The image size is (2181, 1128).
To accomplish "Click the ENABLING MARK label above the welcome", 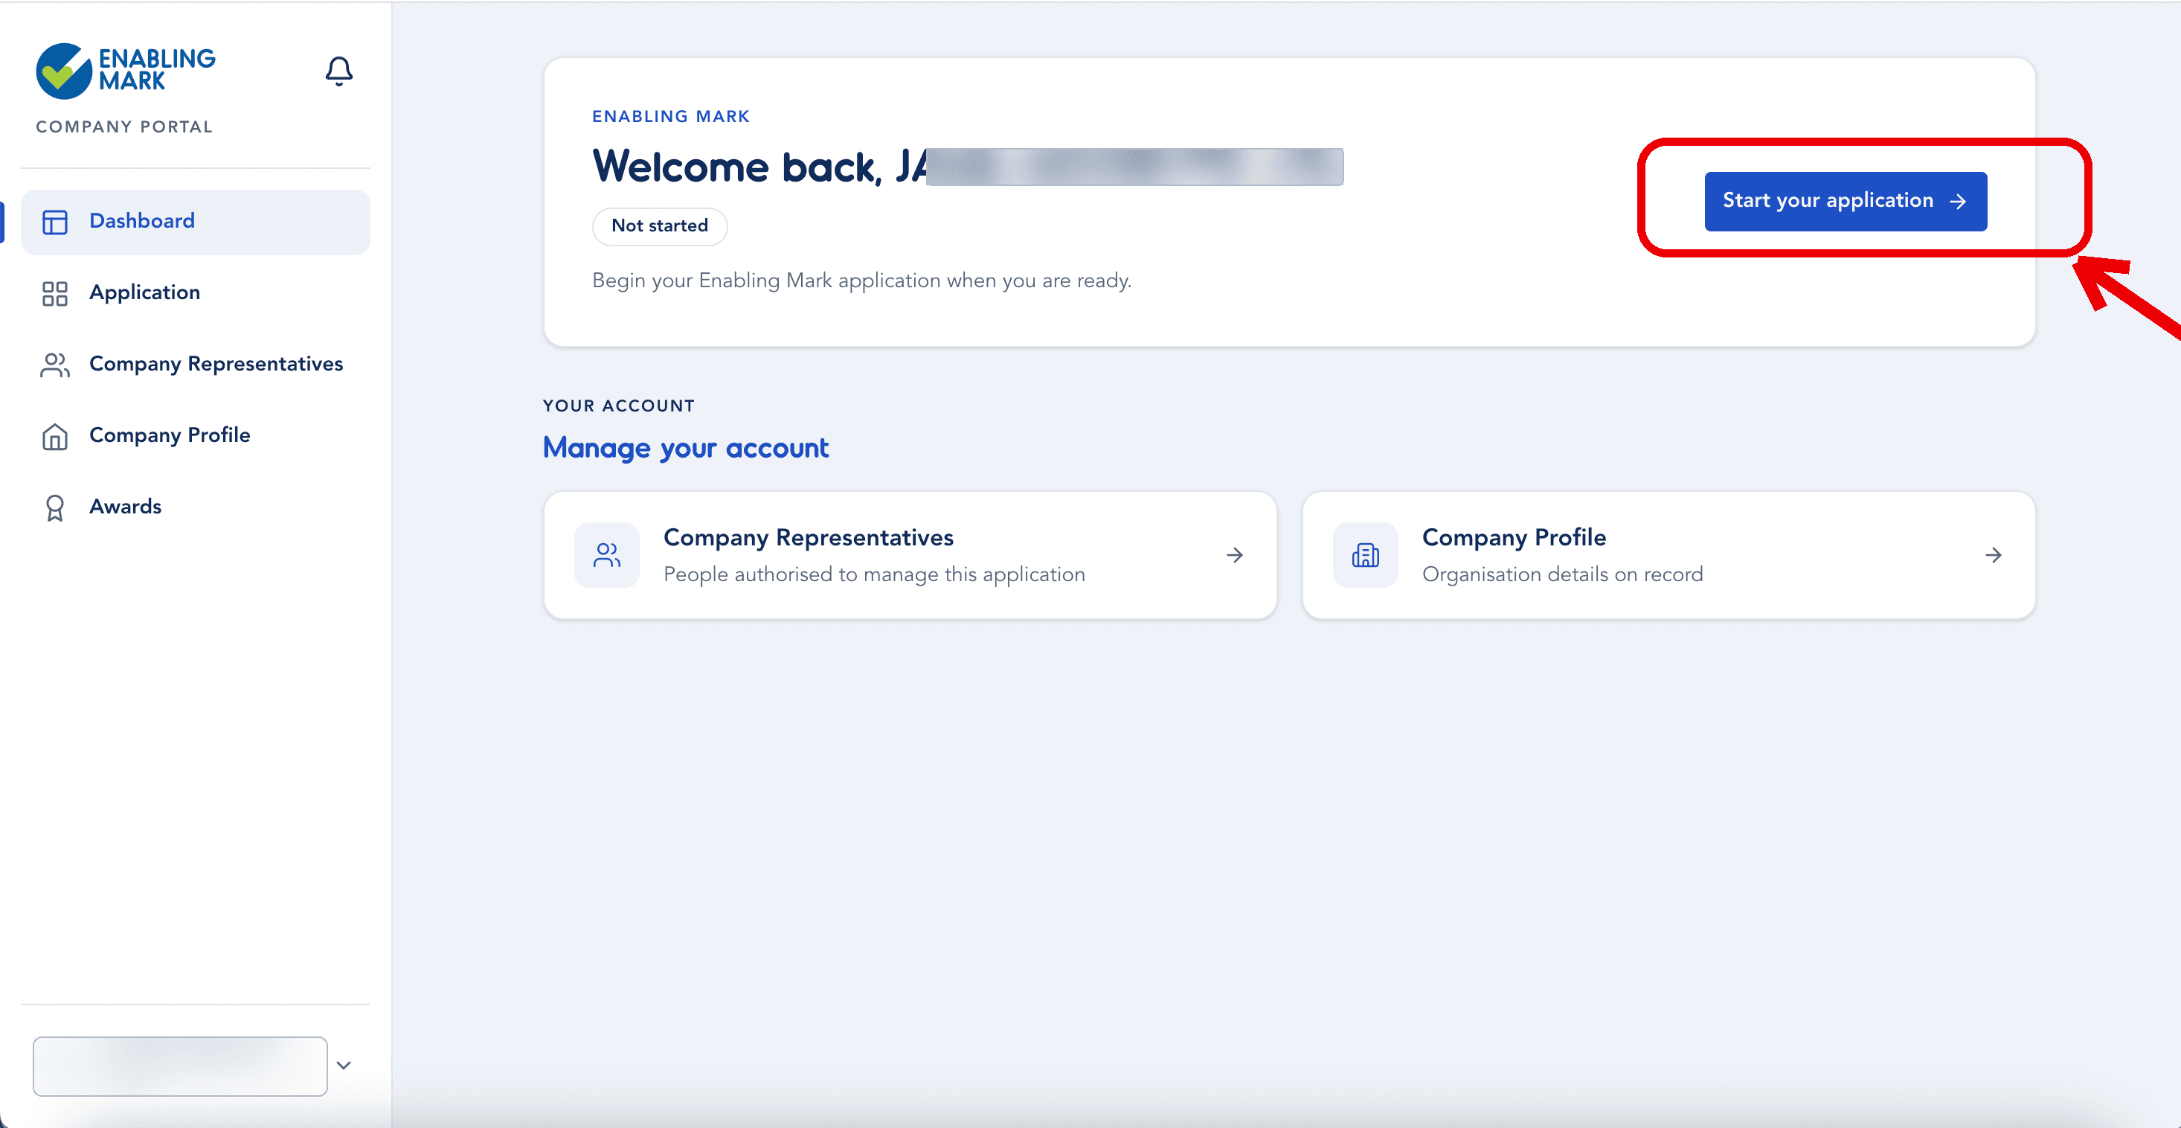I will pos(670,116).
